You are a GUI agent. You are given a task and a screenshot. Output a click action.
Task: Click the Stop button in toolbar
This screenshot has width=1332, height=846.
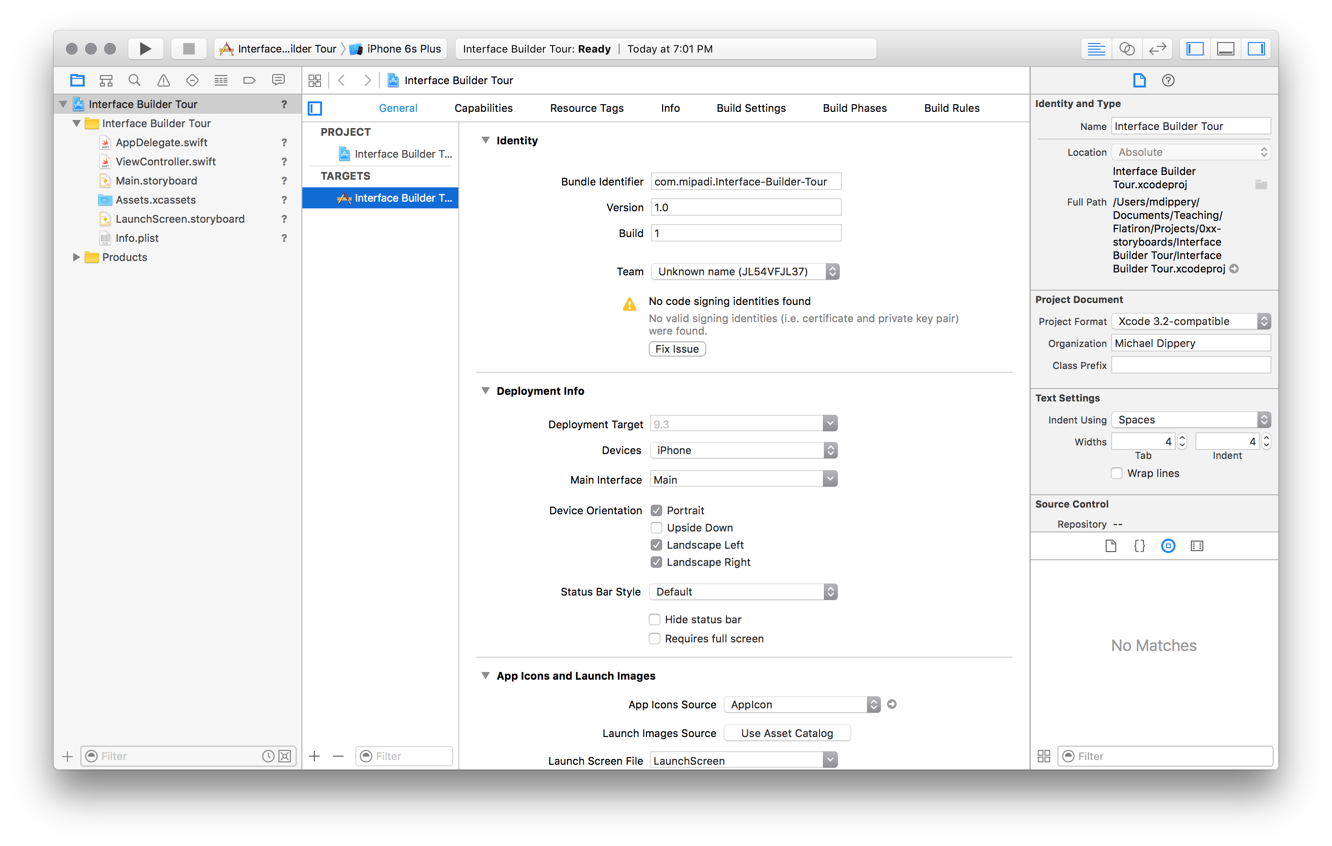tap(189, 49)
